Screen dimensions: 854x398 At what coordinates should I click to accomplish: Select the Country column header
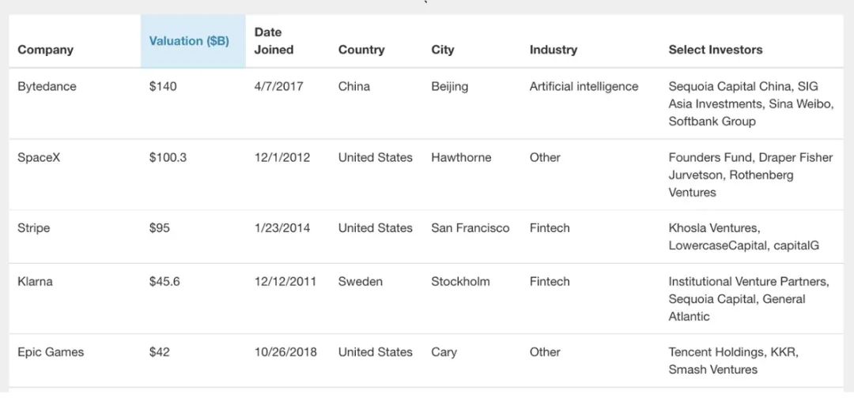click(361, 50)
